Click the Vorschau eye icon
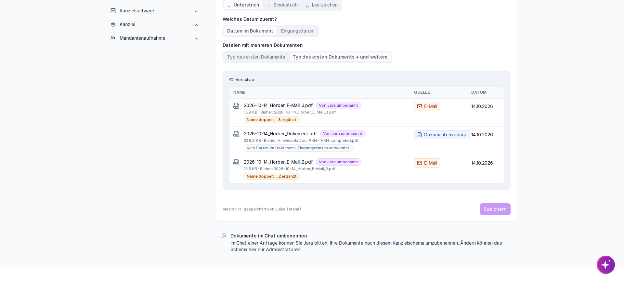Viewport: 624px width, 283px height. pos(231,80)
